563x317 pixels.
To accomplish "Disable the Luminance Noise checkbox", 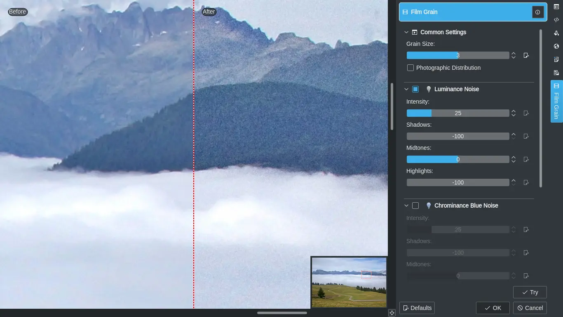I will 415,89.
